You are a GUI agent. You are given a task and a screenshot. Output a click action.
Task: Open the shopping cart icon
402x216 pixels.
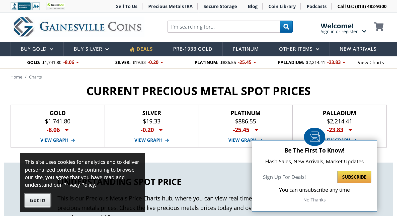[379, 27]
